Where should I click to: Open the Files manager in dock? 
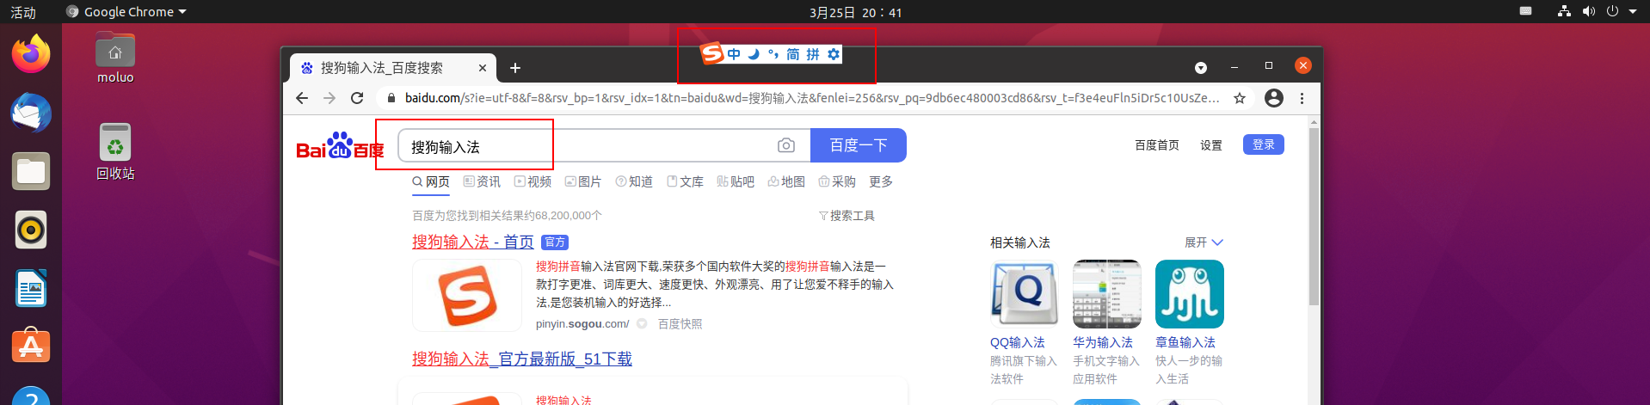click(x=31, y=171)
